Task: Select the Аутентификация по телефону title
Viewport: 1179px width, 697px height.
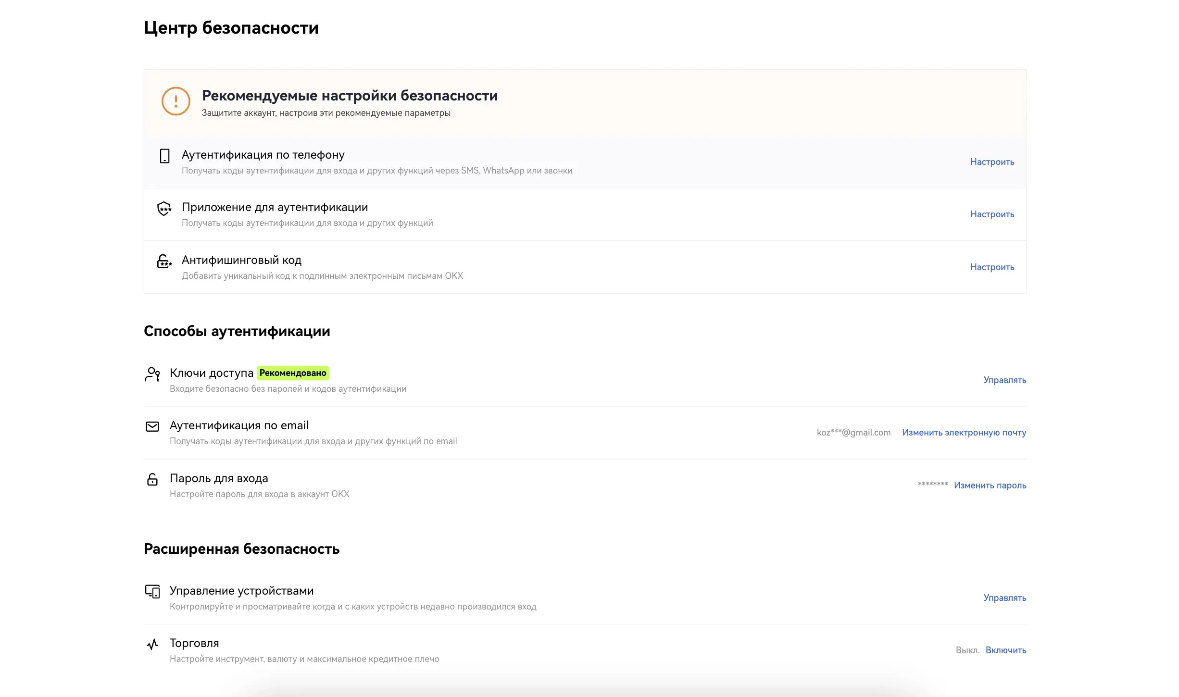Action: pyautogui.click(x=263, y=155)
